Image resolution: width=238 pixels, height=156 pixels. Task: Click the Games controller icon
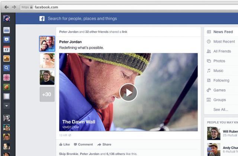tap(209, 90)
